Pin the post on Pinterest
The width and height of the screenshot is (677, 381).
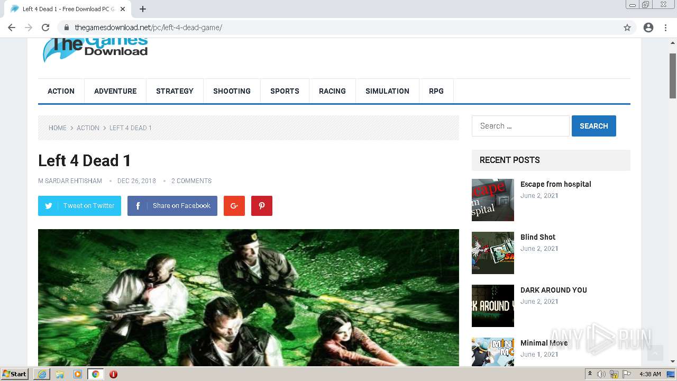point(262,206)
